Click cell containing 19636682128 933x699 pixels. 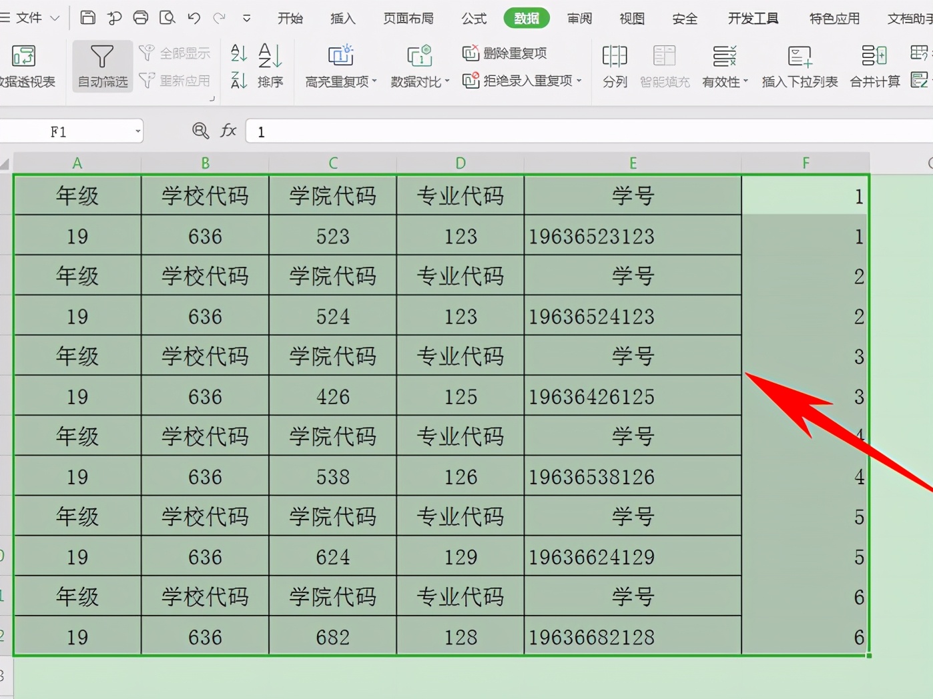tap(633, 637)
